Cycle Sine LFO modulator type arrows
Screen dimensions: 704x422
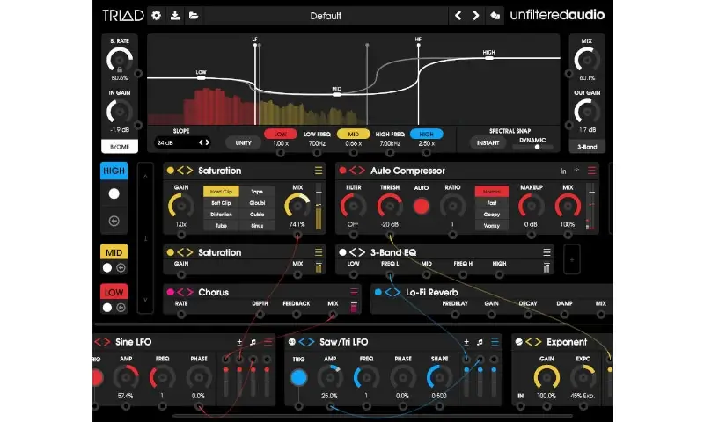pyautogui.click(x=102, y=342)
